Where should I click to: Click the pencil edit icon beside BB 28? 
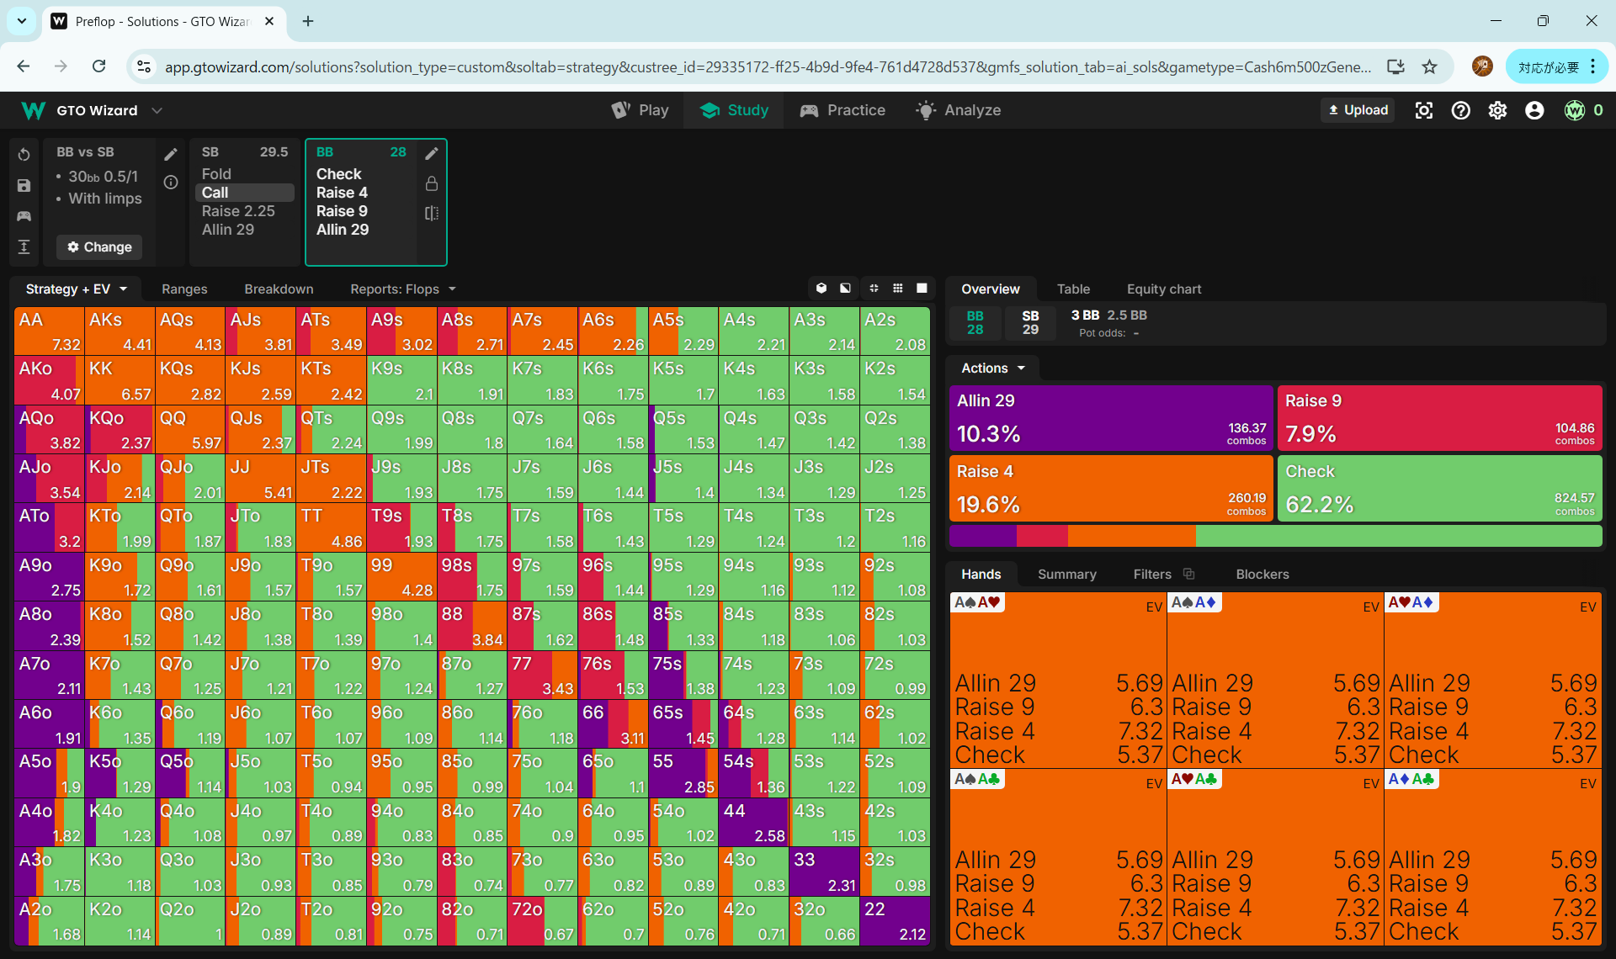point(431,153)
